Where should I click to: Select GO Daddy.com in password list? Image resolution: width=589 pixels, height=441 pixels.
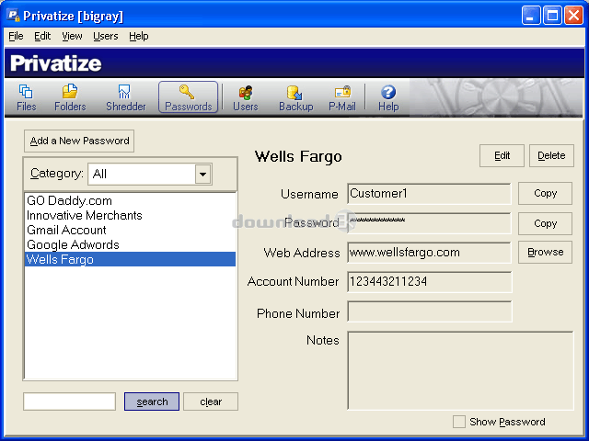[x=69, y=200]
